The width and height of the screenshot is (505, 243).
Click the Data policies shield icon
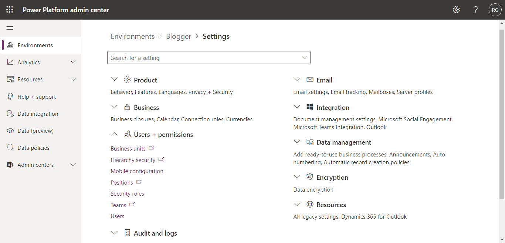point(10,148)
